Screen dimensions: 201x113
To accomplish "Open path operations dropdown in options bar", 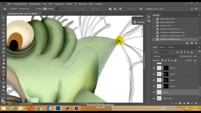I will point(110,9).
